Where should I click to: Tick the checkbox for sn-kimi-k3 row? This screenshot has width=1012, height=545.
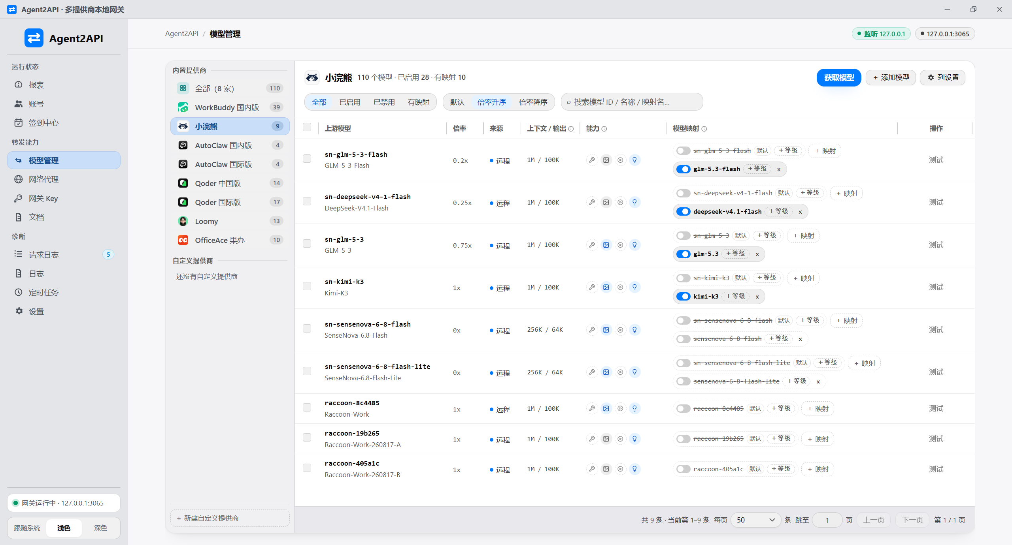(307, 286)
